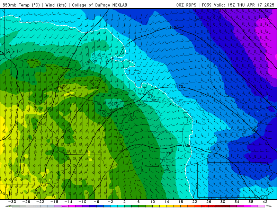
Task: Click the -18 color scale label
Action: point(54,202)
